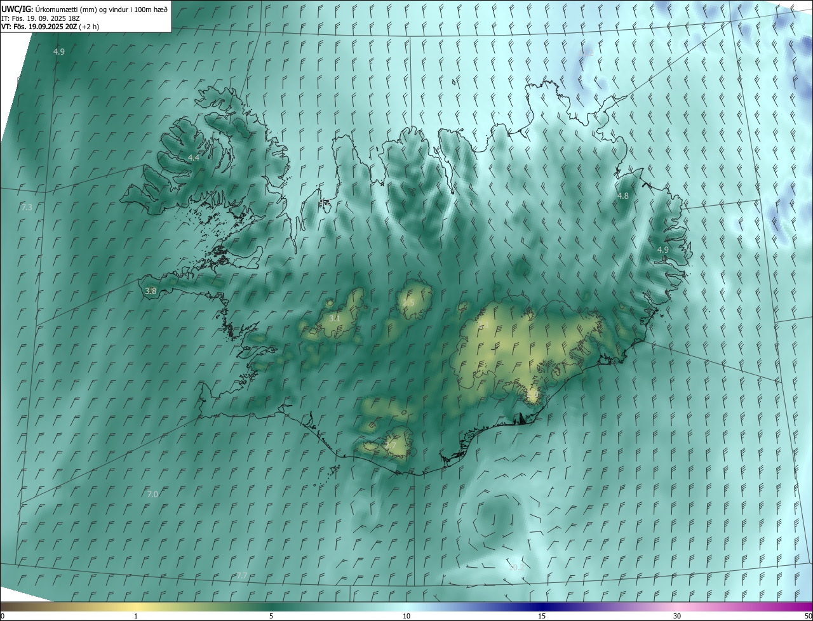Viewport: 813px width, 621px height.
Task: Click the 7.0 value label
Action: 152,494
